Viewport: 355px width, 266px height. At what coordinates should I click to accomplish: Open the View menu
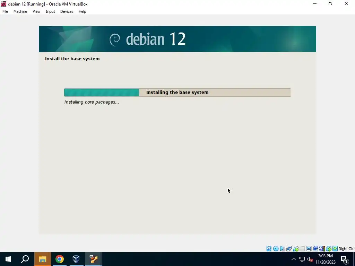[36, 11]
